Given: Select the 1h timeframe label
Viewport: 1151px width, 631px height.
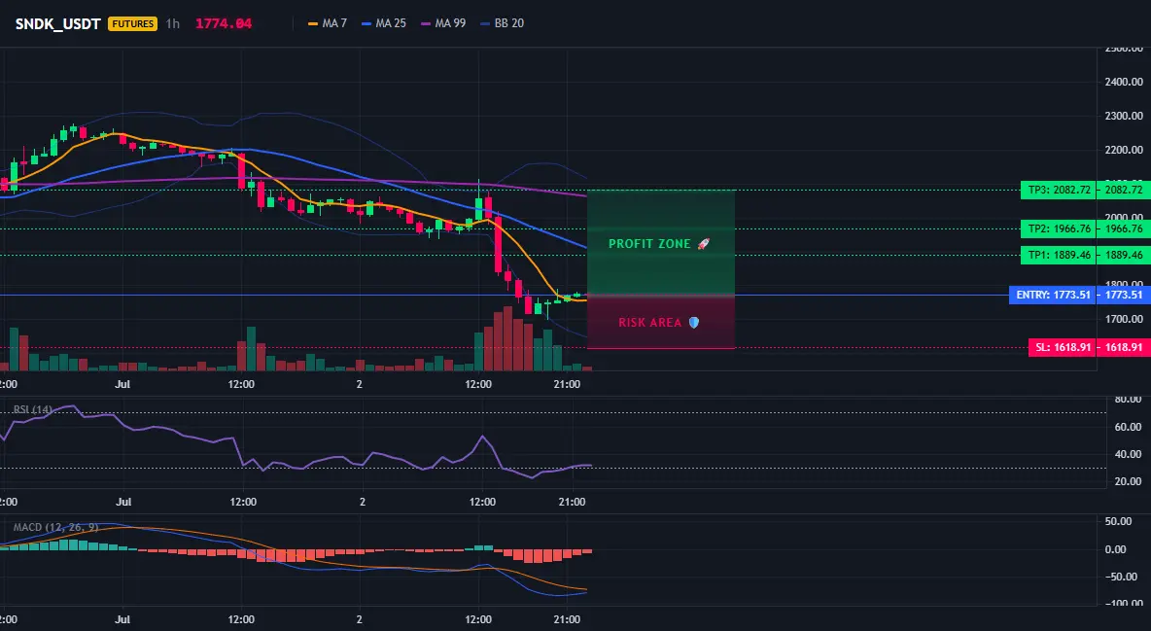Looking at the screenshot, I should click(x=172, y=23).
